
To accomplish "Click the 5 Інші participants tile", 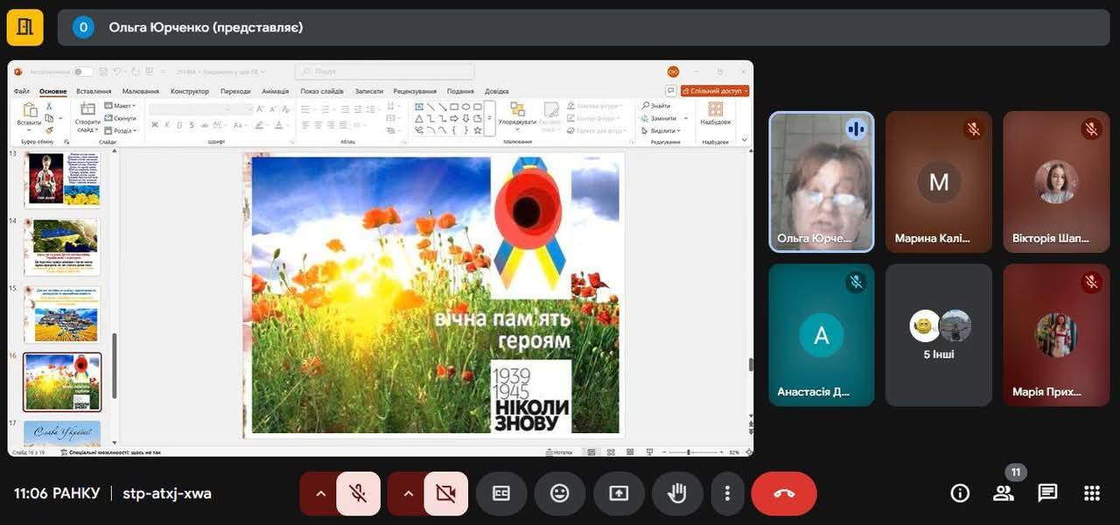I will tap(939, 335).
